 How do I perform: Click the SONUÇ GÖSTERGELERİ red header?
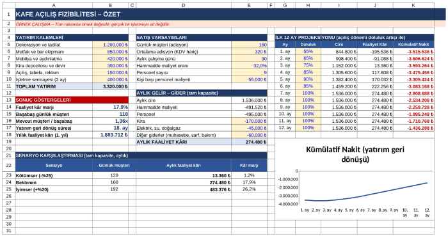72,100
